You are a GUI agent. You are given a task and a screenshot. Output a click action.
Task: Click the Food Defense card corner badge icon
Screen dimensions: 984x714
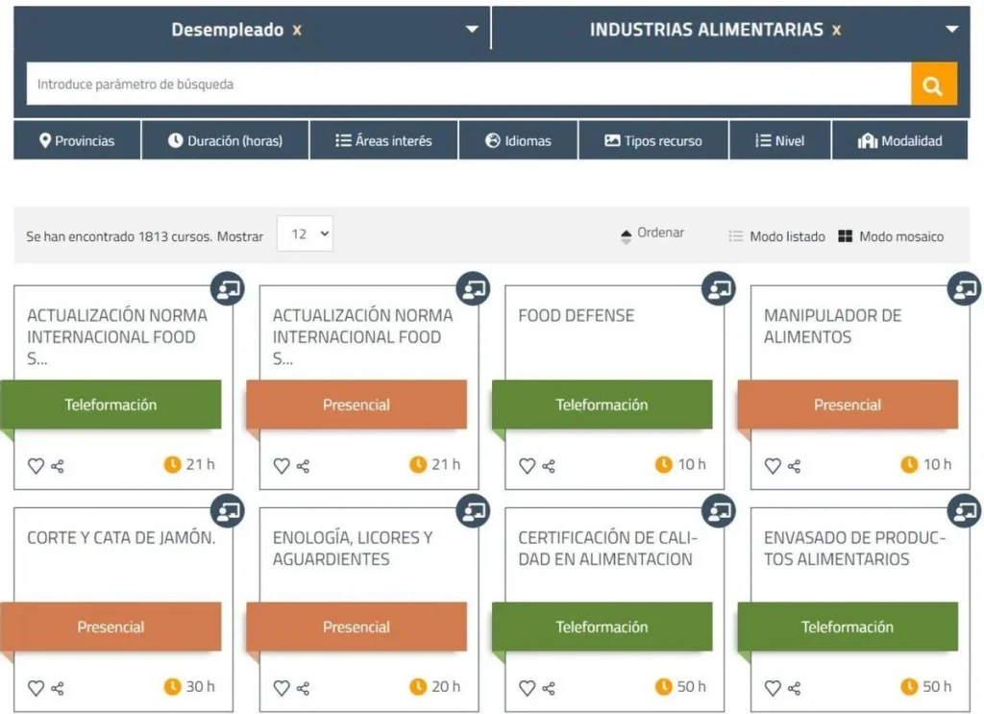719,288
